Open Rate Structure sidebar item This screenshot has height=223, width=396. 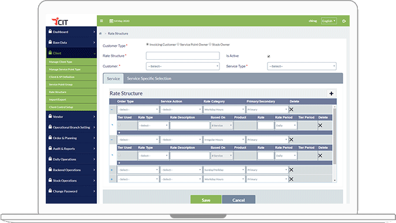(71, 92)
